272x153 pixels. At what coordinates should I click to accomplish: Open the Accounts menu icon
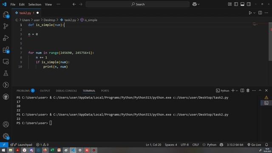[x=6, y=124]
